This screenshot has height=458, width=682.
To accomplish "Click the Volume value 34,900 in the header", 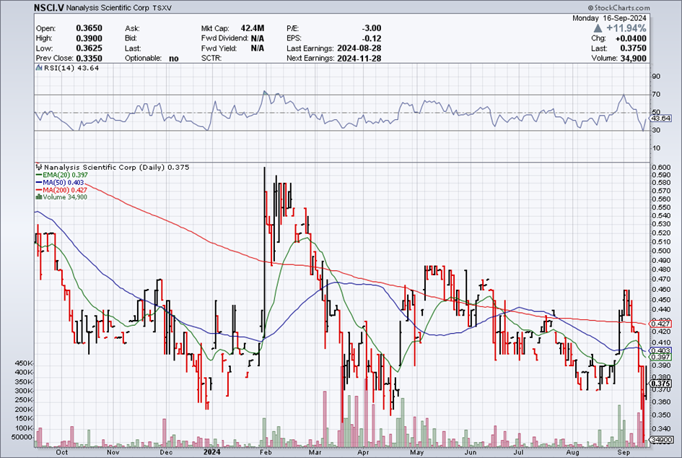I will 633,59.
